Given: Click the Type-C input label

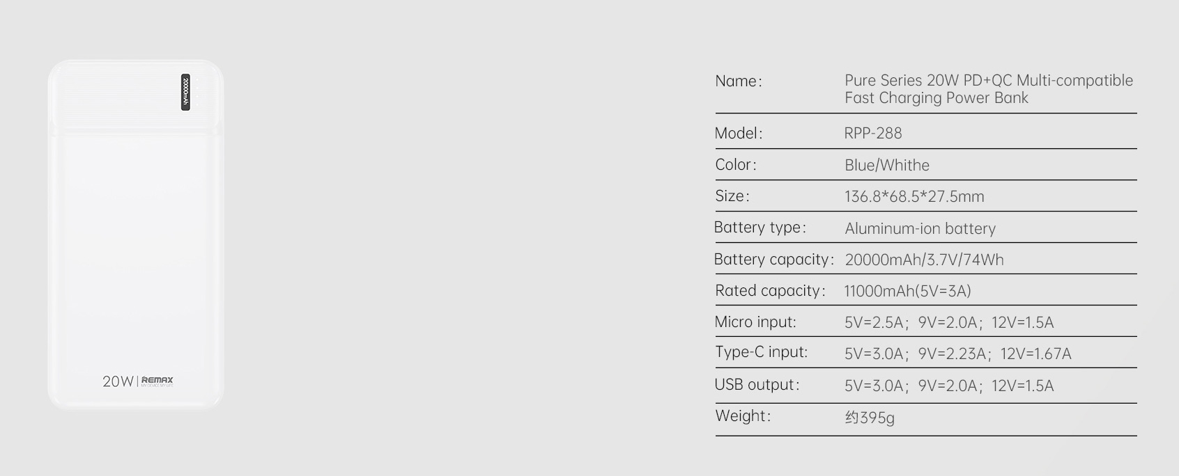Looking at the screenshot, I should coord(762,353).
